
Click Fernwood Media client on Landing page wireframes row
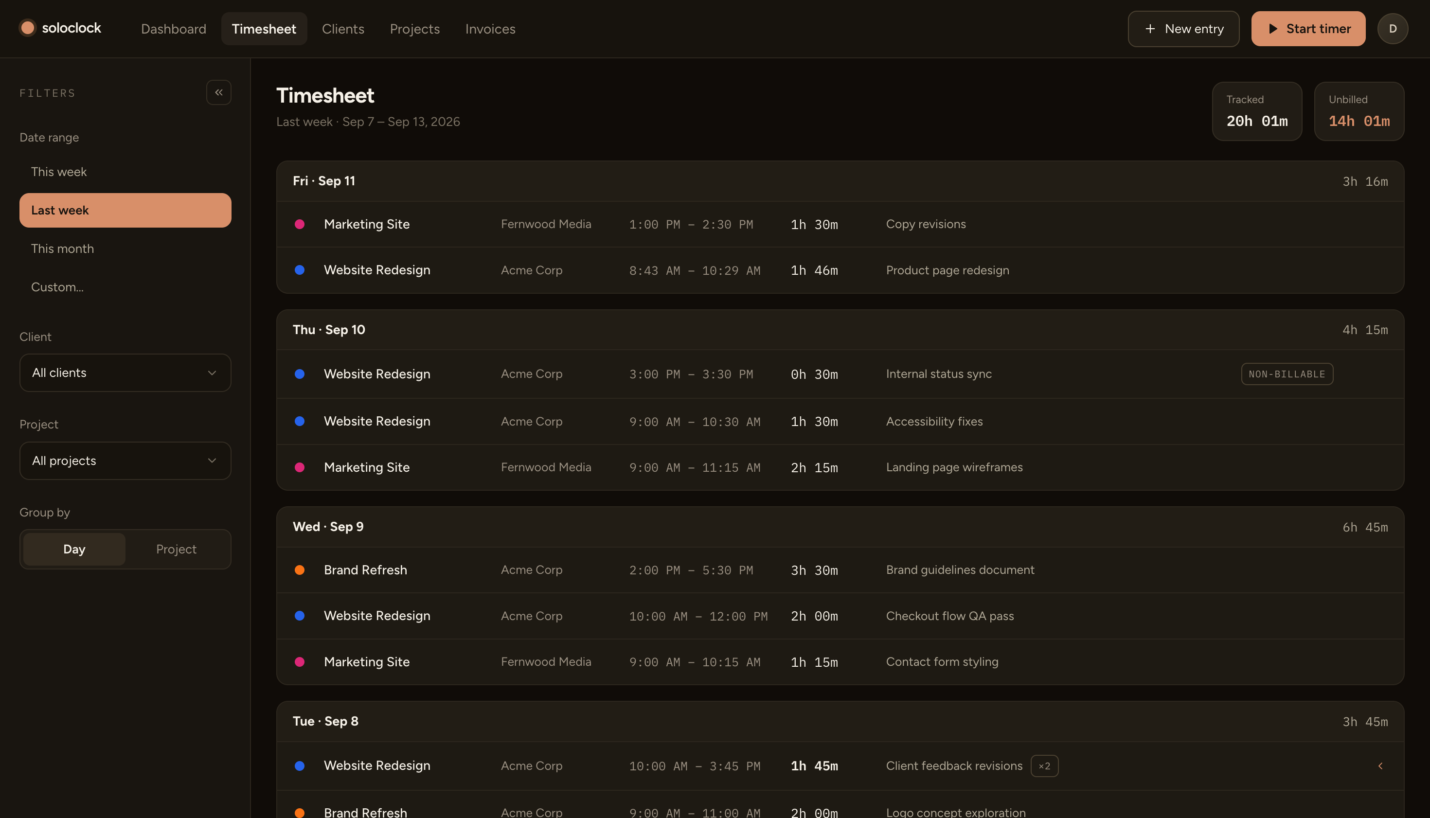(546, 467)
